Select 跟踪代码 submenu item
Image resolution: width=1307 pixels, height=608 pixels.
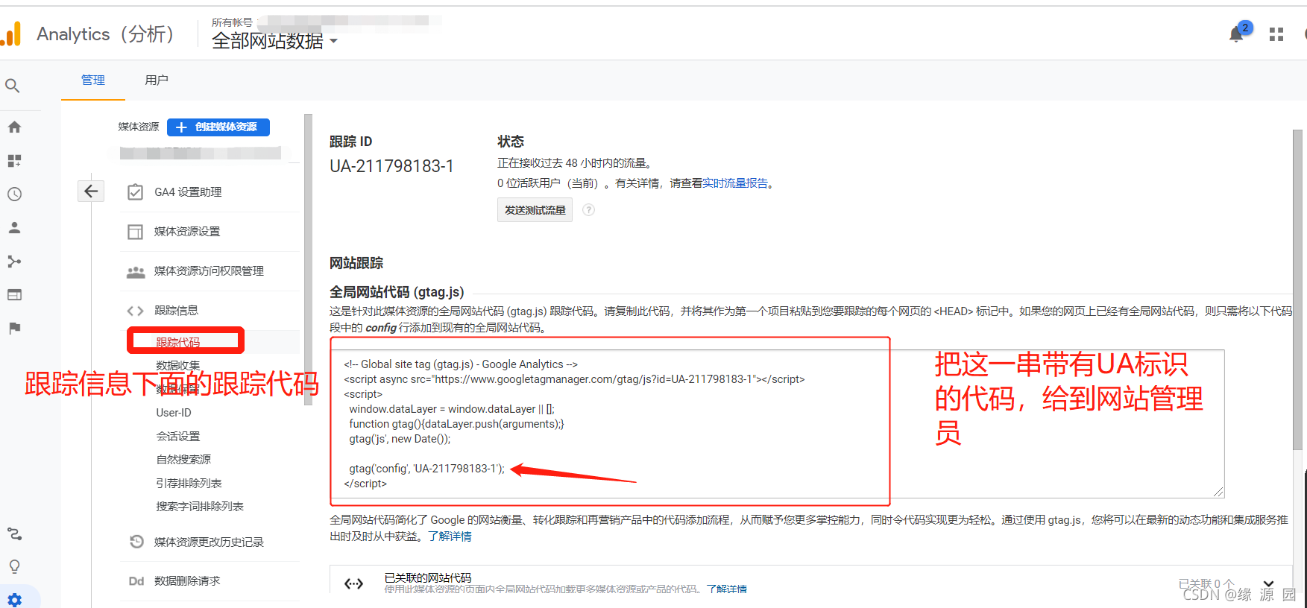tap(178, 343)
